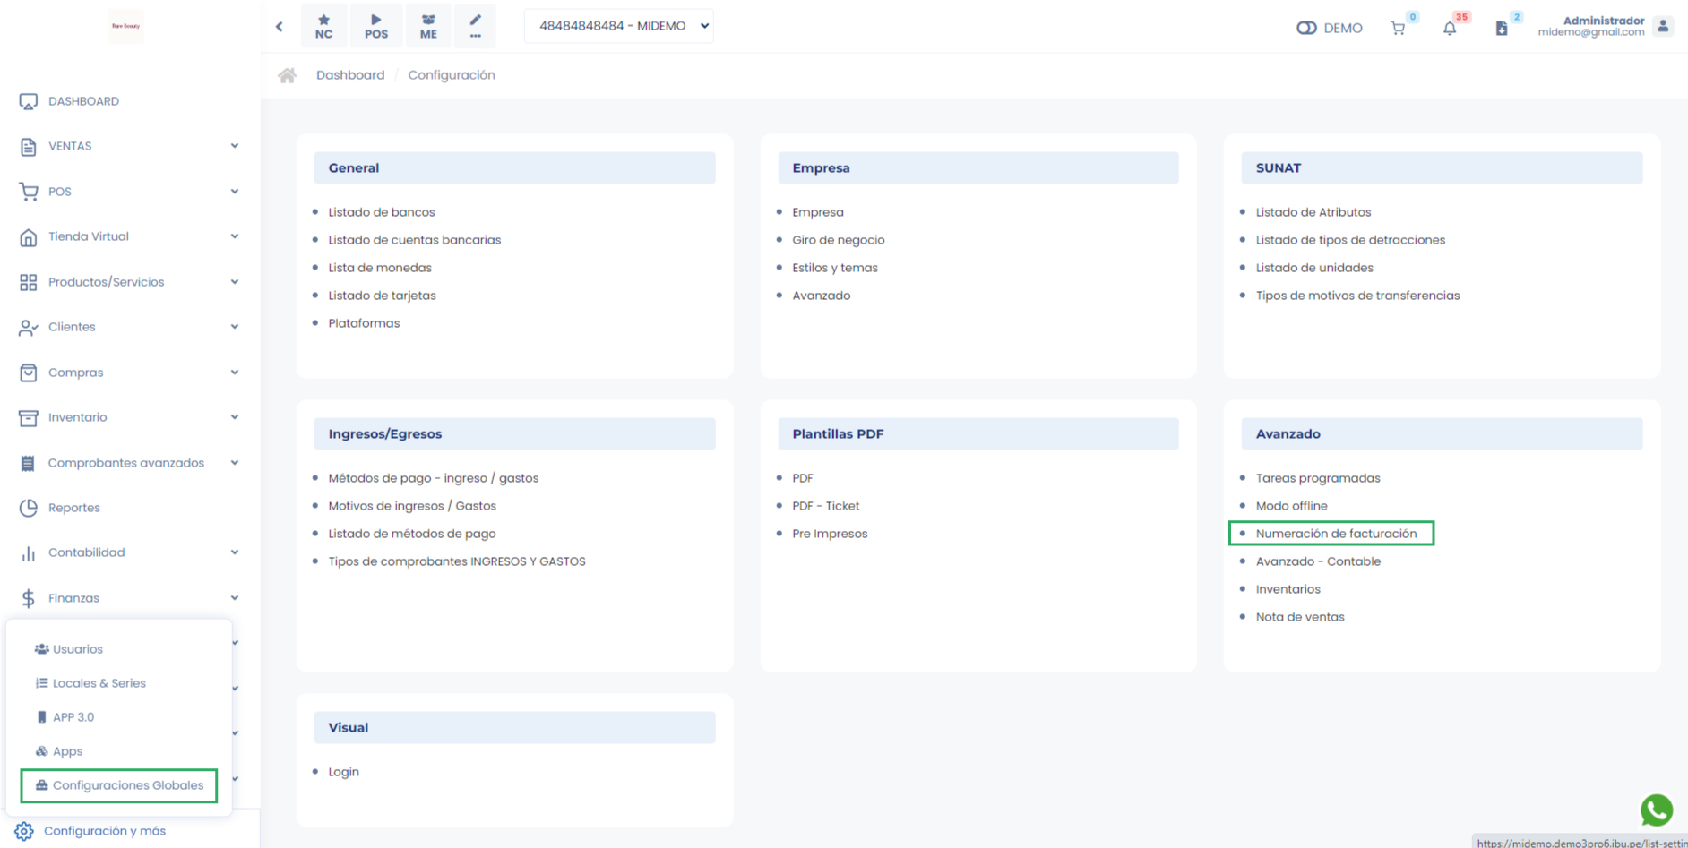Expand the Contabilidad sidebar section
The image size is (1688, 848).
pyautogui.click(x=128, y=552)
